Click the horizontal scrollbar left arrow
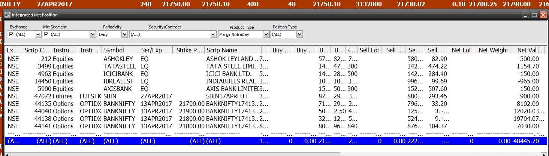This screenshot has height=156, width=549. coord(7,154)
